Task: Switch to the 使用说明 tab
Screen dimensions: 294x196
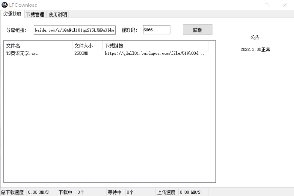Action: [x=57, y=14]
